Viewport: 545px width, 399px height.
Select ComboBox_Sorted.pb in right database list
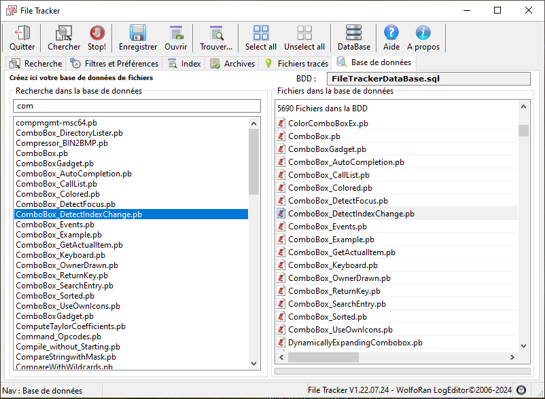point(322,317)
